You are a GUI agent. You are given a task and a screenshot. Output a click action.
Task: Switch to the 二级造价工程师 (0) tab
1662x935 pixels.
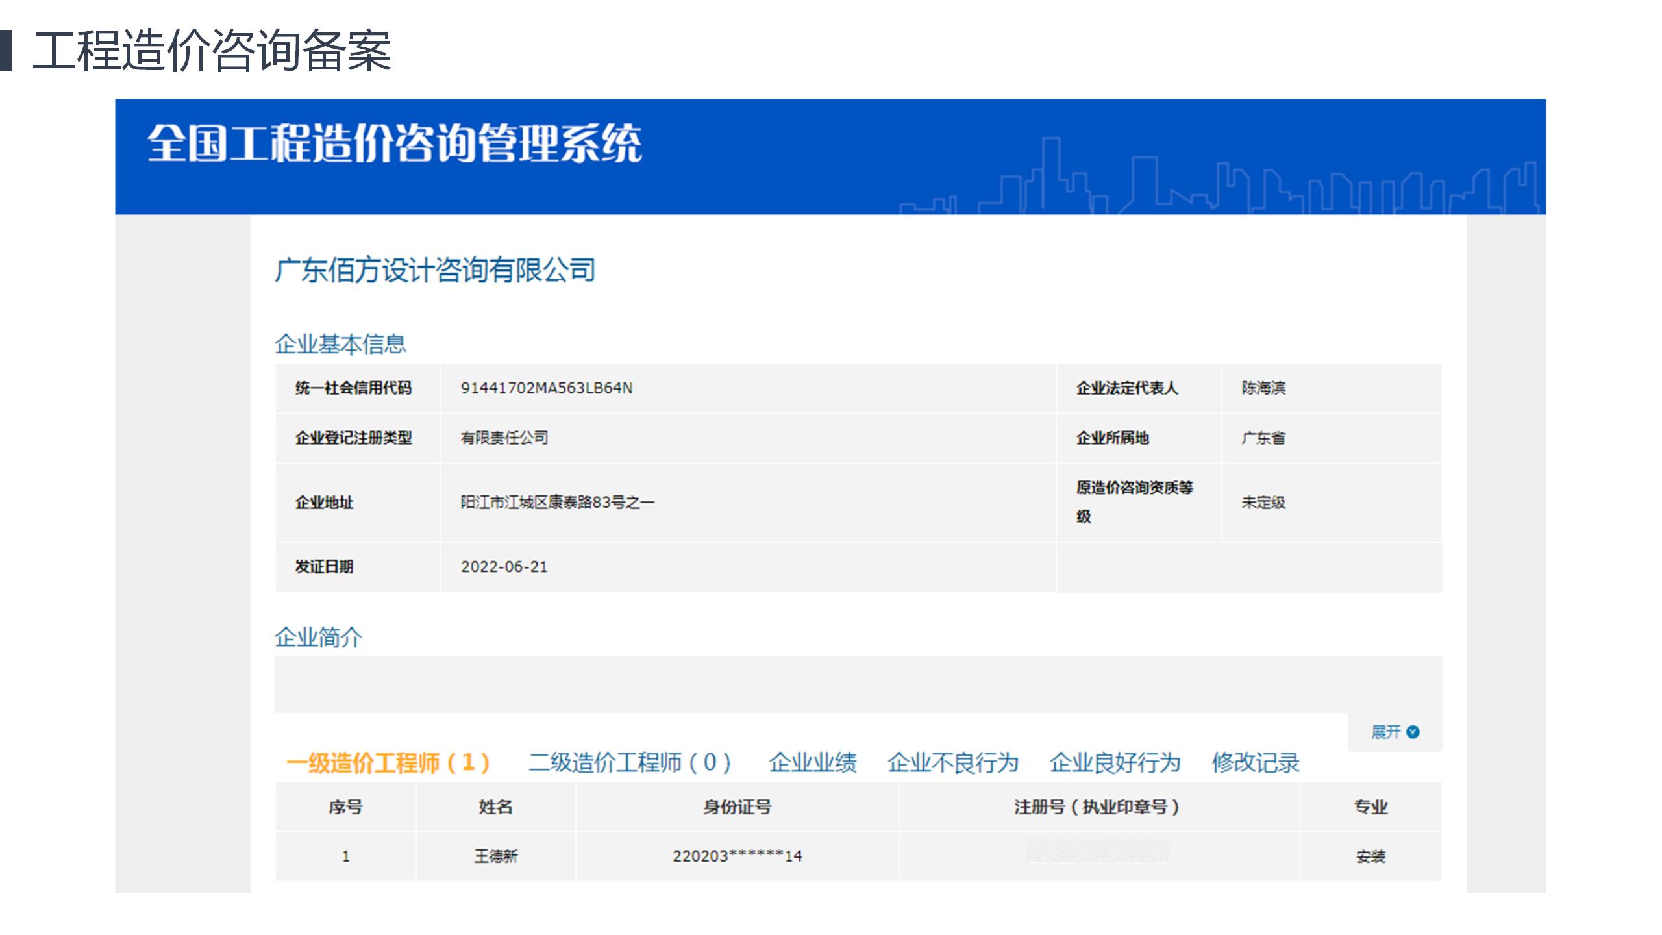coord(630,762)
